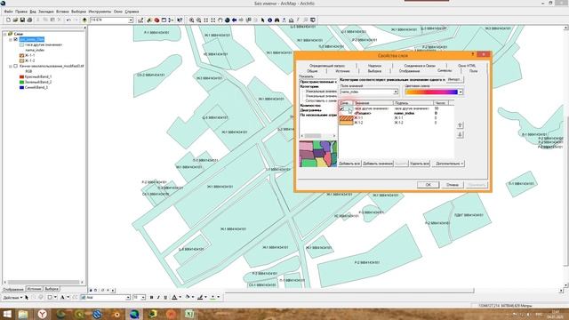The height and width of the screenshot is (320, 569).
Task: Switch to the Надписи tab
Action: pos(374,66)
